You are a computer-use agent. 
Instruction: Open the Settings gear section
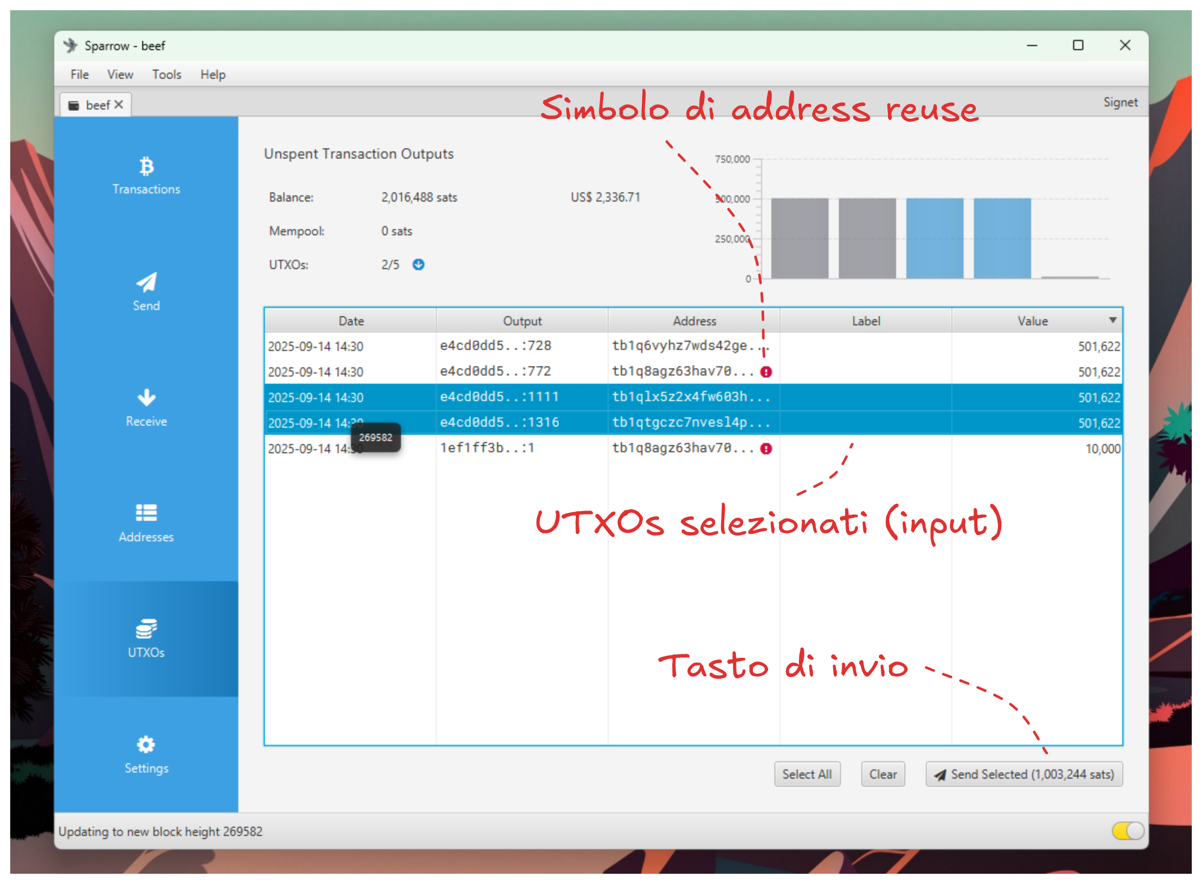146,755
